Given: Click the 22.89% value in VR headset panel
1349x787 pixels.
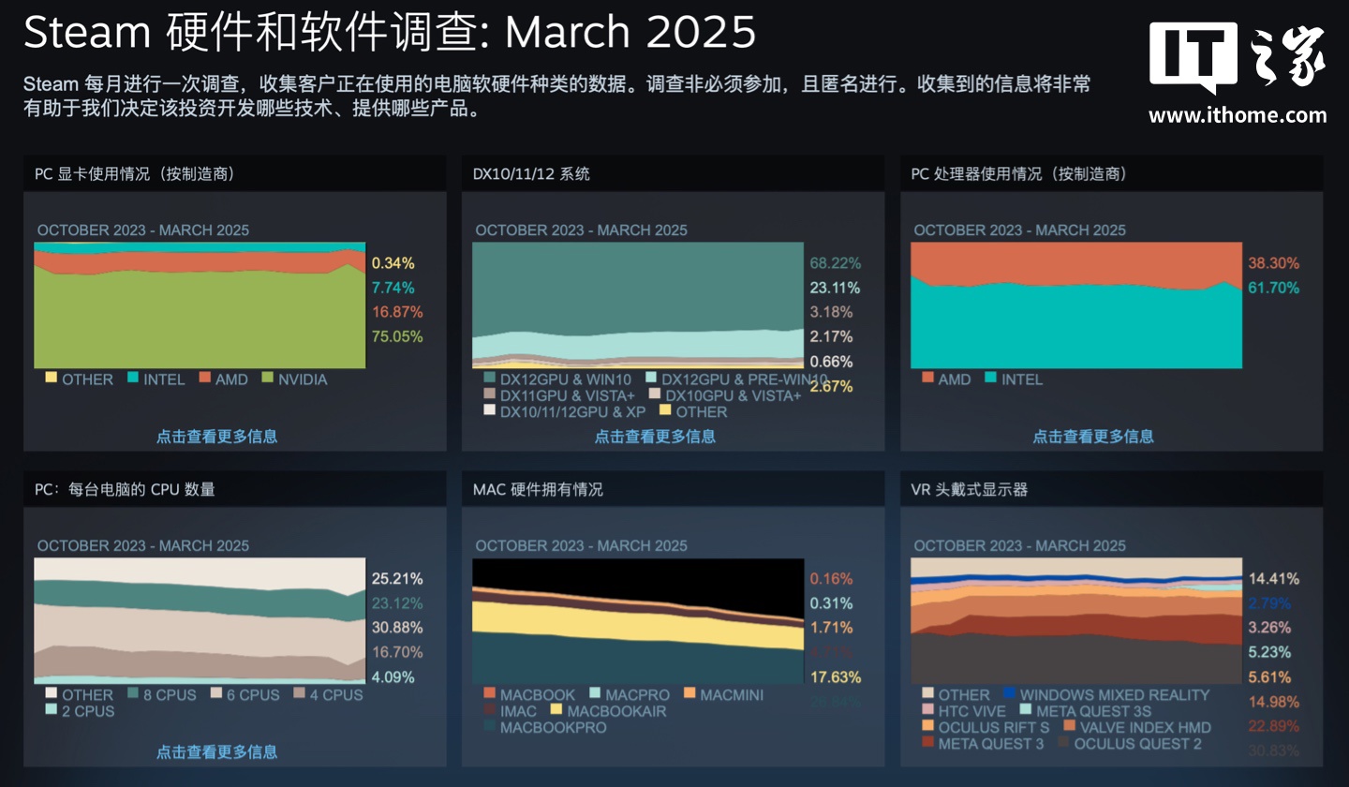Looking at the screenshot, I should click(1274, 726).
